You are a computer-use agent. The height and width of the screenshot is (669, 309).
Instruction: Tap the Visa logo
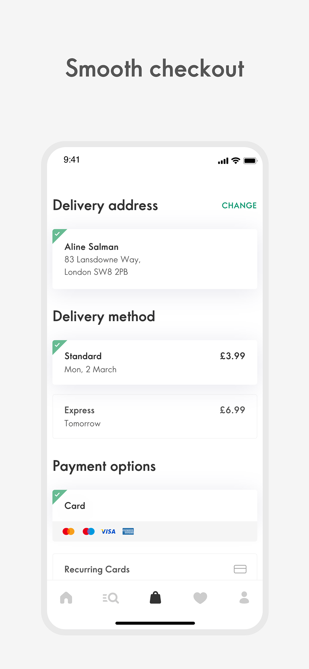[108, 532]
